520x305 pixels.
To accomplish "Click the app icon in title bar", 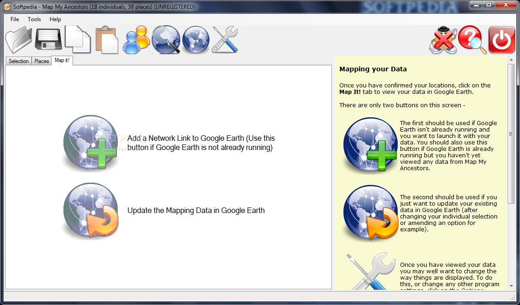I will click(7, 6).
